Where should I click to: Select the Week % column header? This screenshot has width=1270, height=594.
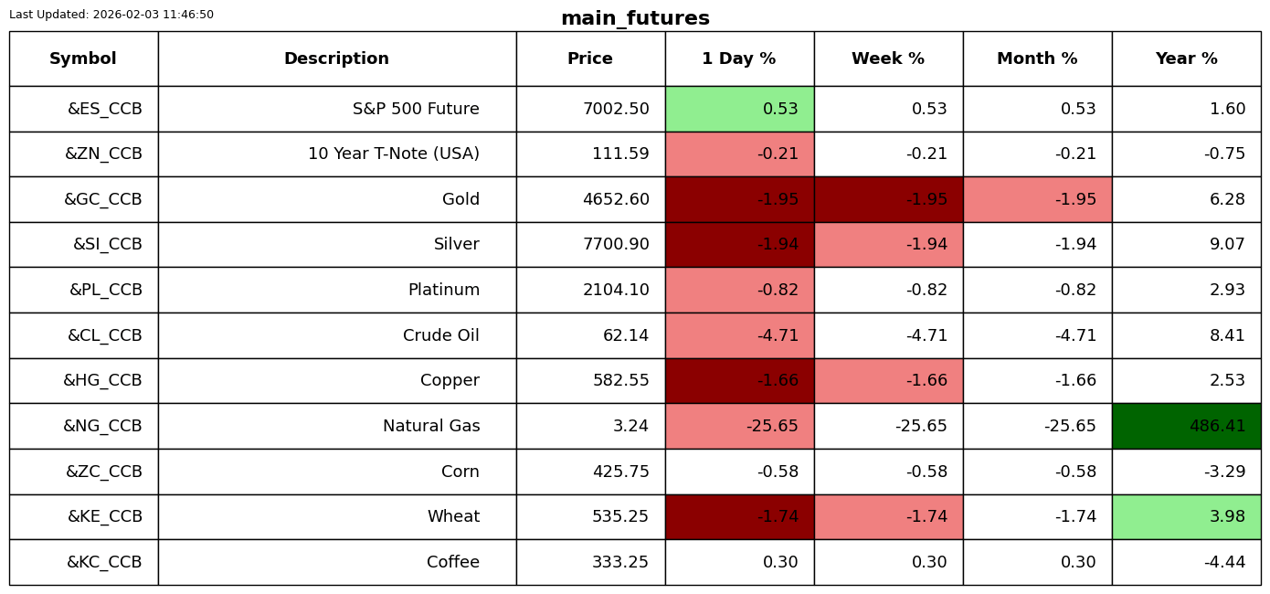(888, 58)
